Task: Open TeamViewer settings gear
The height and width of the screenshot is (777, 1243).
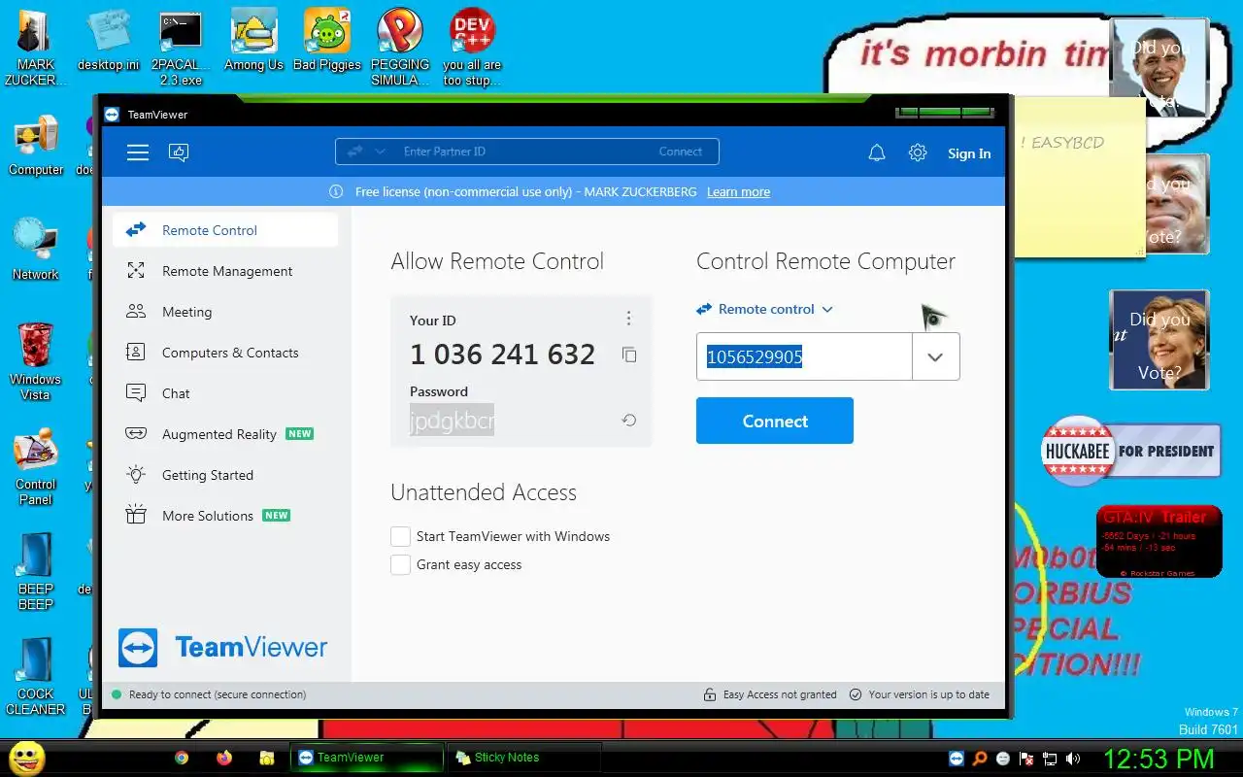Action: point(918,152)
